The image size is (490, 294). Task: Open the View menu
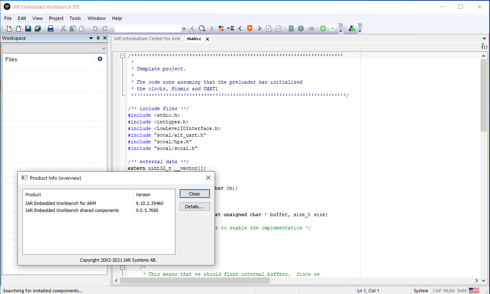(37, 18)
